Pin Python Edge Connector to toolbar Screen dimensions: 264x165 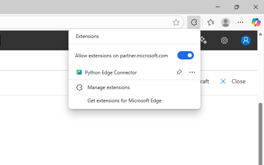coord(179,72)
